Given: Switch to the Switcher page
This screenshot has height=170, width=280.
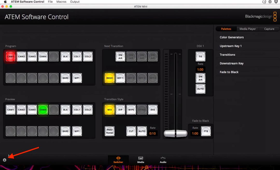Looking at the screenshot, I should tap(118, 160).
